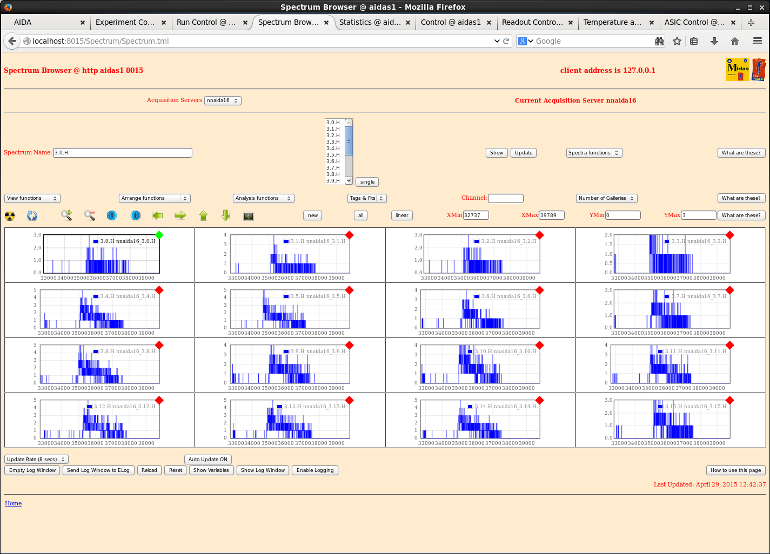Click the blue compress-down circle icon
The image size is (770, 554).
click(112, 215)
